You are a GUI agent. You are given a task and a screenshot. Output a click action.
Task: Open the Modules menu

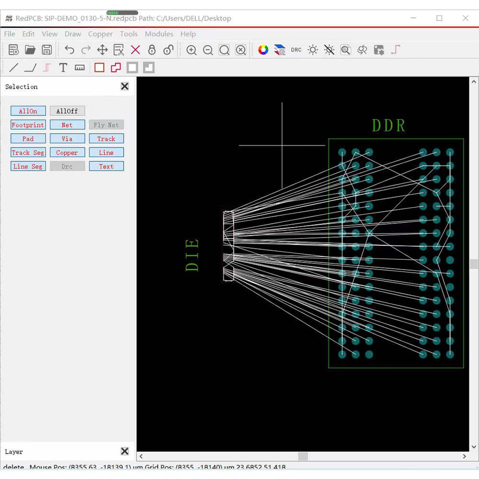159,34
